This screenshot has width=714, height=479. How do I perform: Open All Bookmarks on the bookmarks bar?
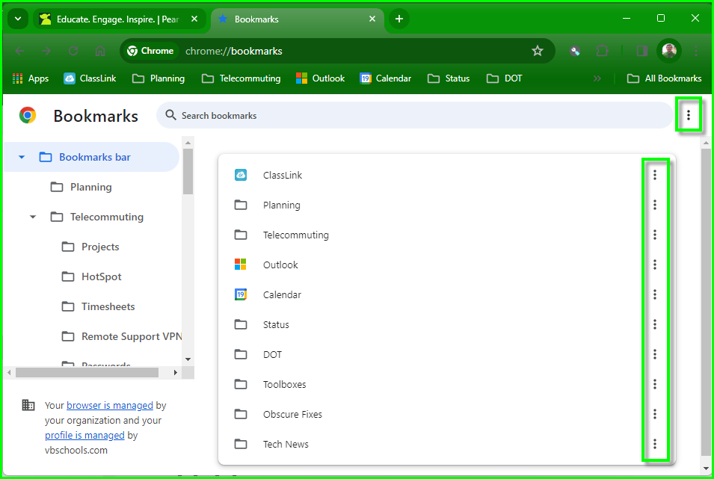664,78
